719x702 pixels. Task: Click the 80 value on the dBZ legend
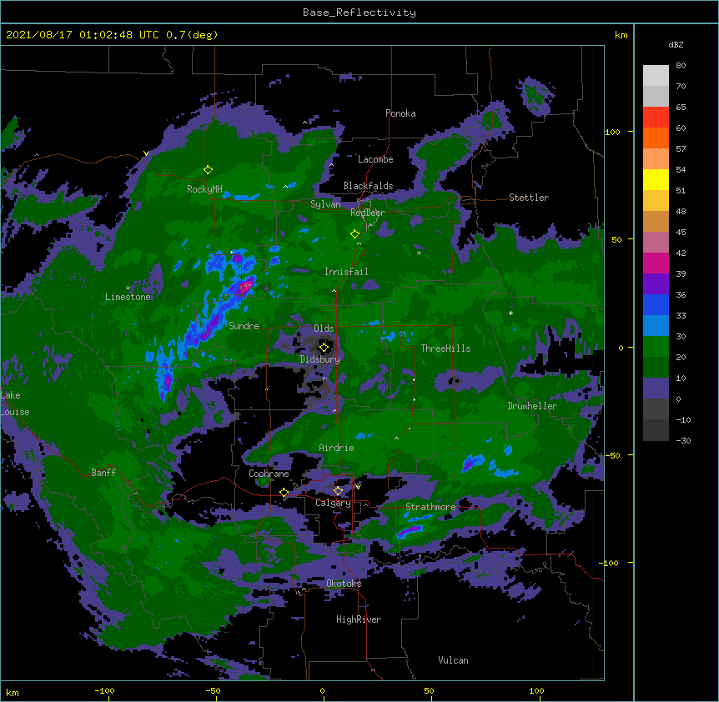(x=681, y=66)
